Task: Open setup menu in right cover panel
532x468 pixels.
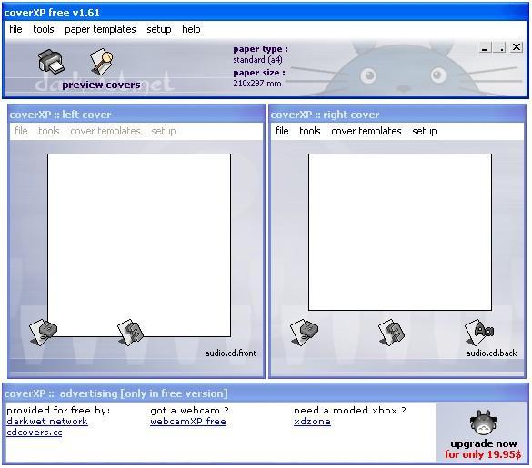Action: click(x=425, y=131)
